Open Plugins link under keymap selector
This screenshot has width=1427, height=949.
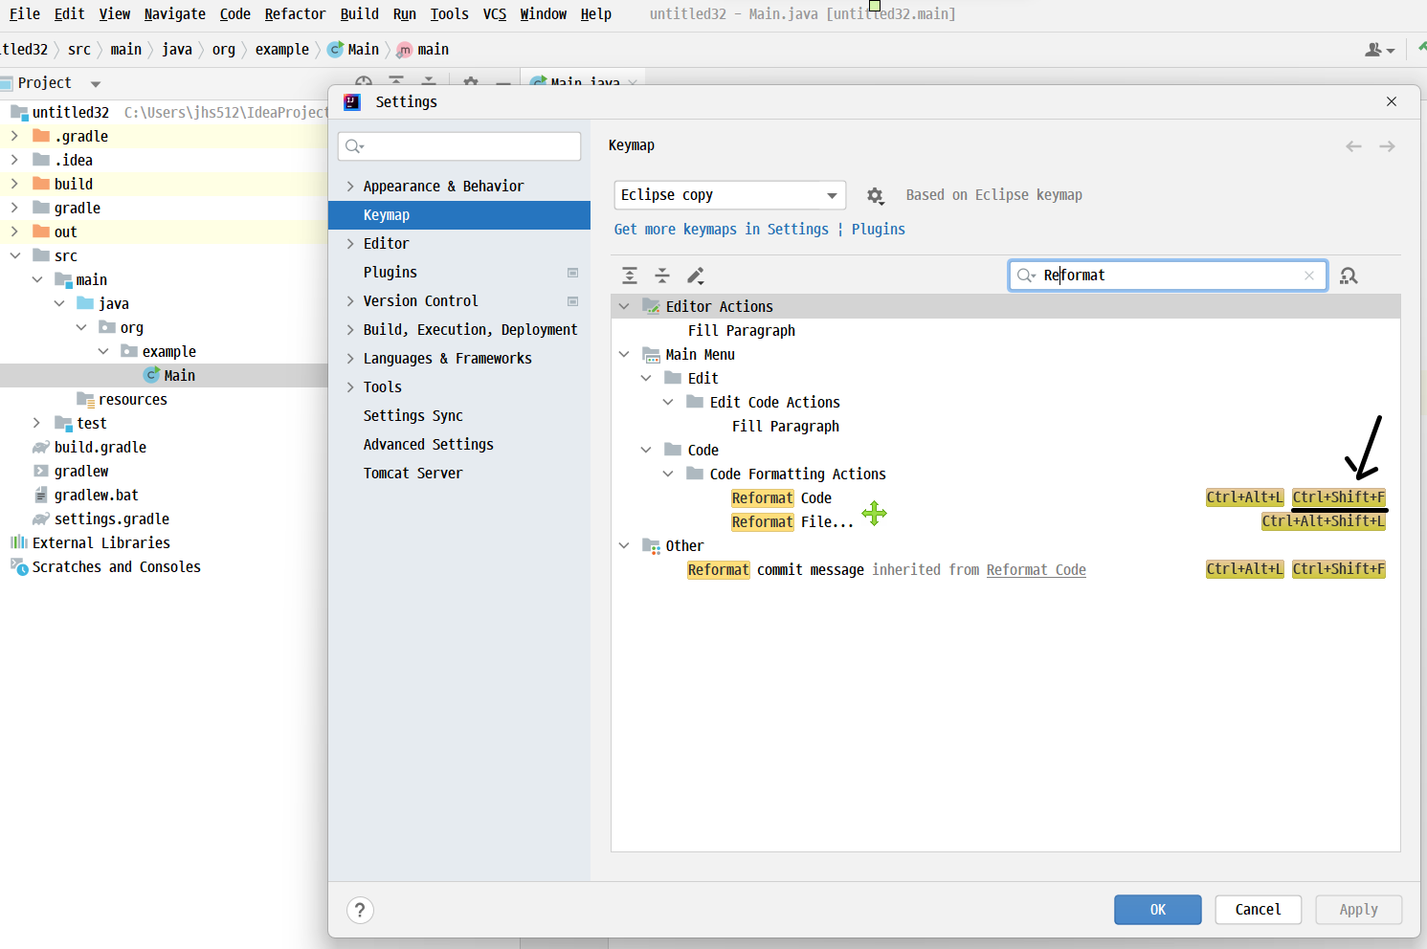tap(879, 230)
